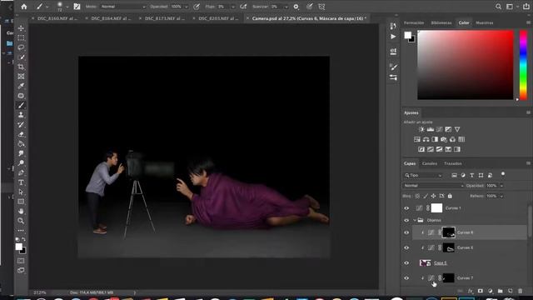Select the Capa 5 layer thumbnail

click(x=425, y=262)
